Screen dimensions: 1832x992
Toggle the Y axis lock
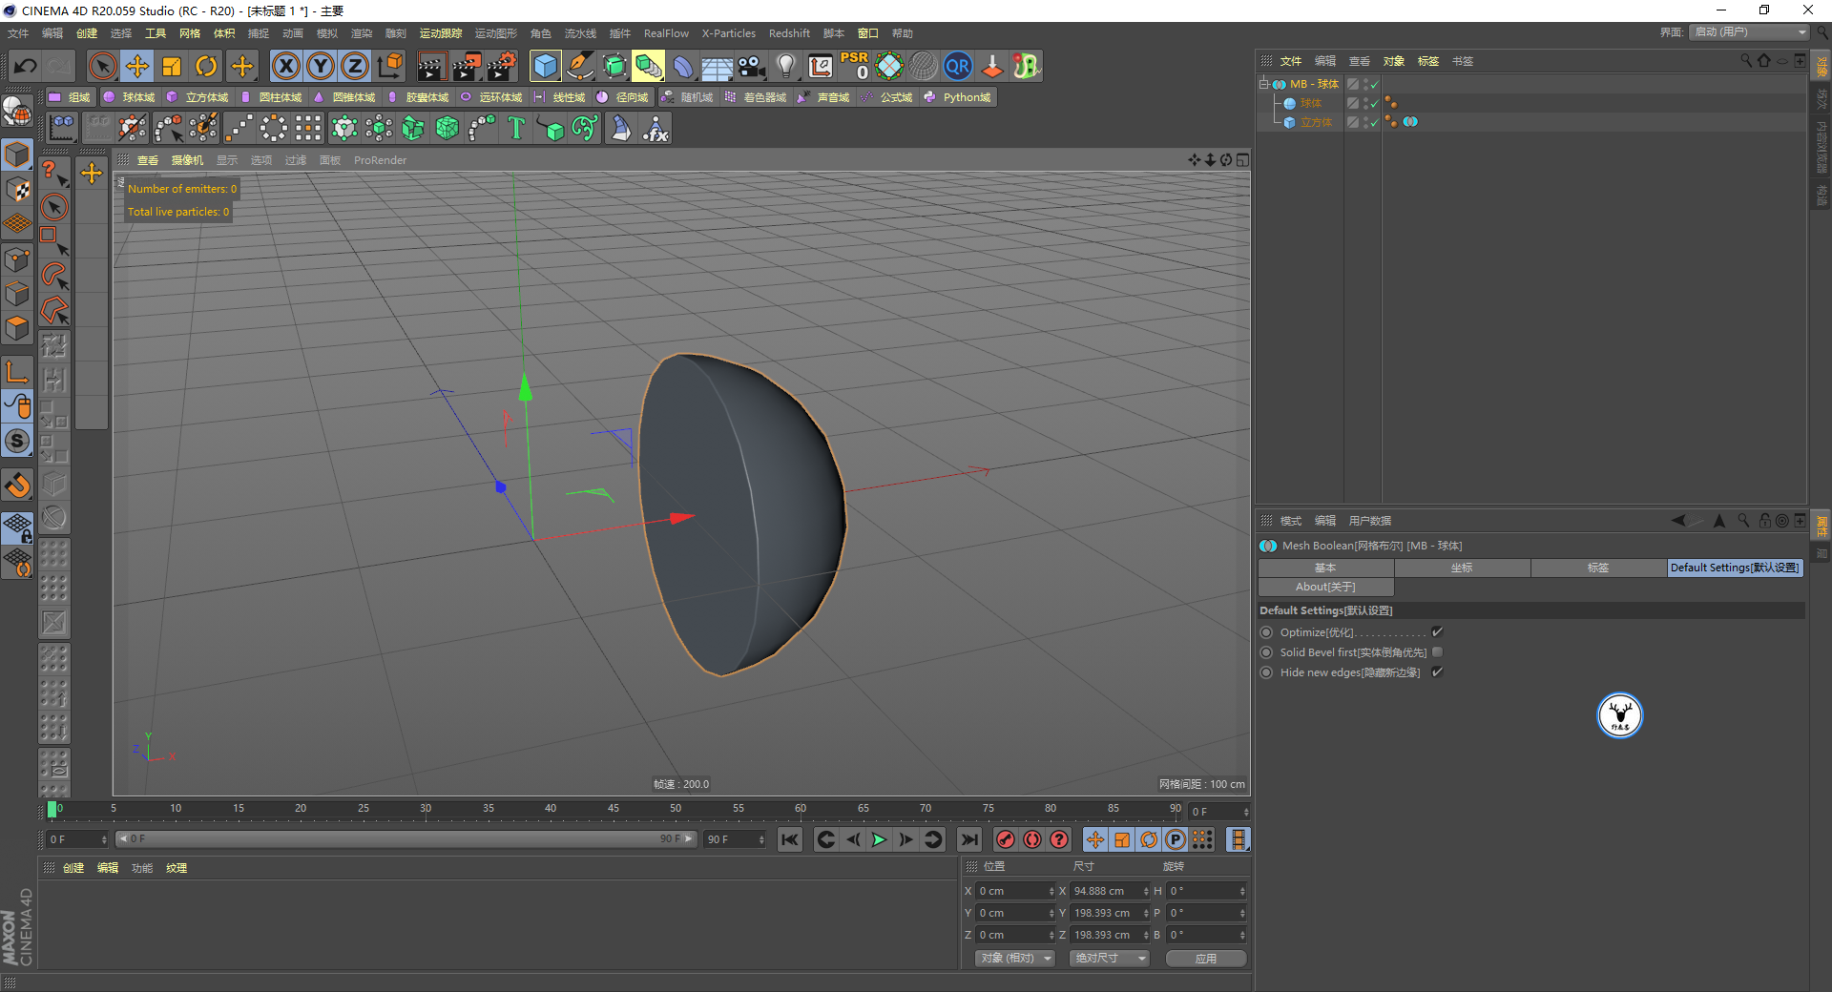click(321, 66)
